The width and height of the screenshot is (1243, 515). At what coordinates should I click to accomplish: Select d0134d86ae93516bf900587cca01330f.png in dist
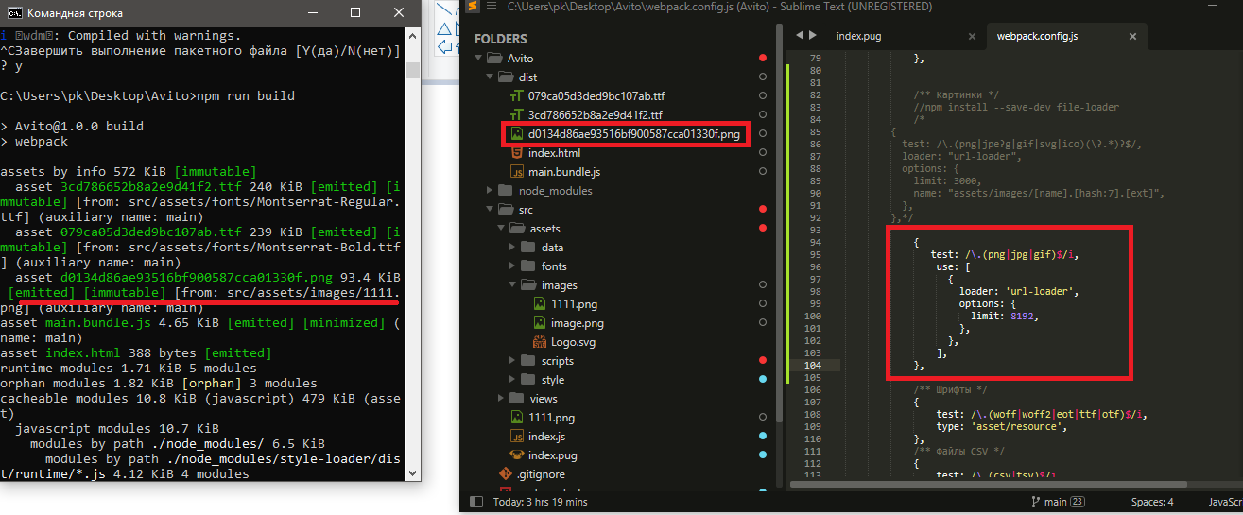tap(634, 134)
